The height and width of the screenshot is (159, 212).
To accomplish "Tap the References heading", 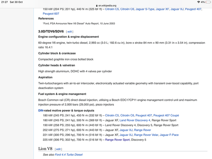I will [x=46, y=19].
